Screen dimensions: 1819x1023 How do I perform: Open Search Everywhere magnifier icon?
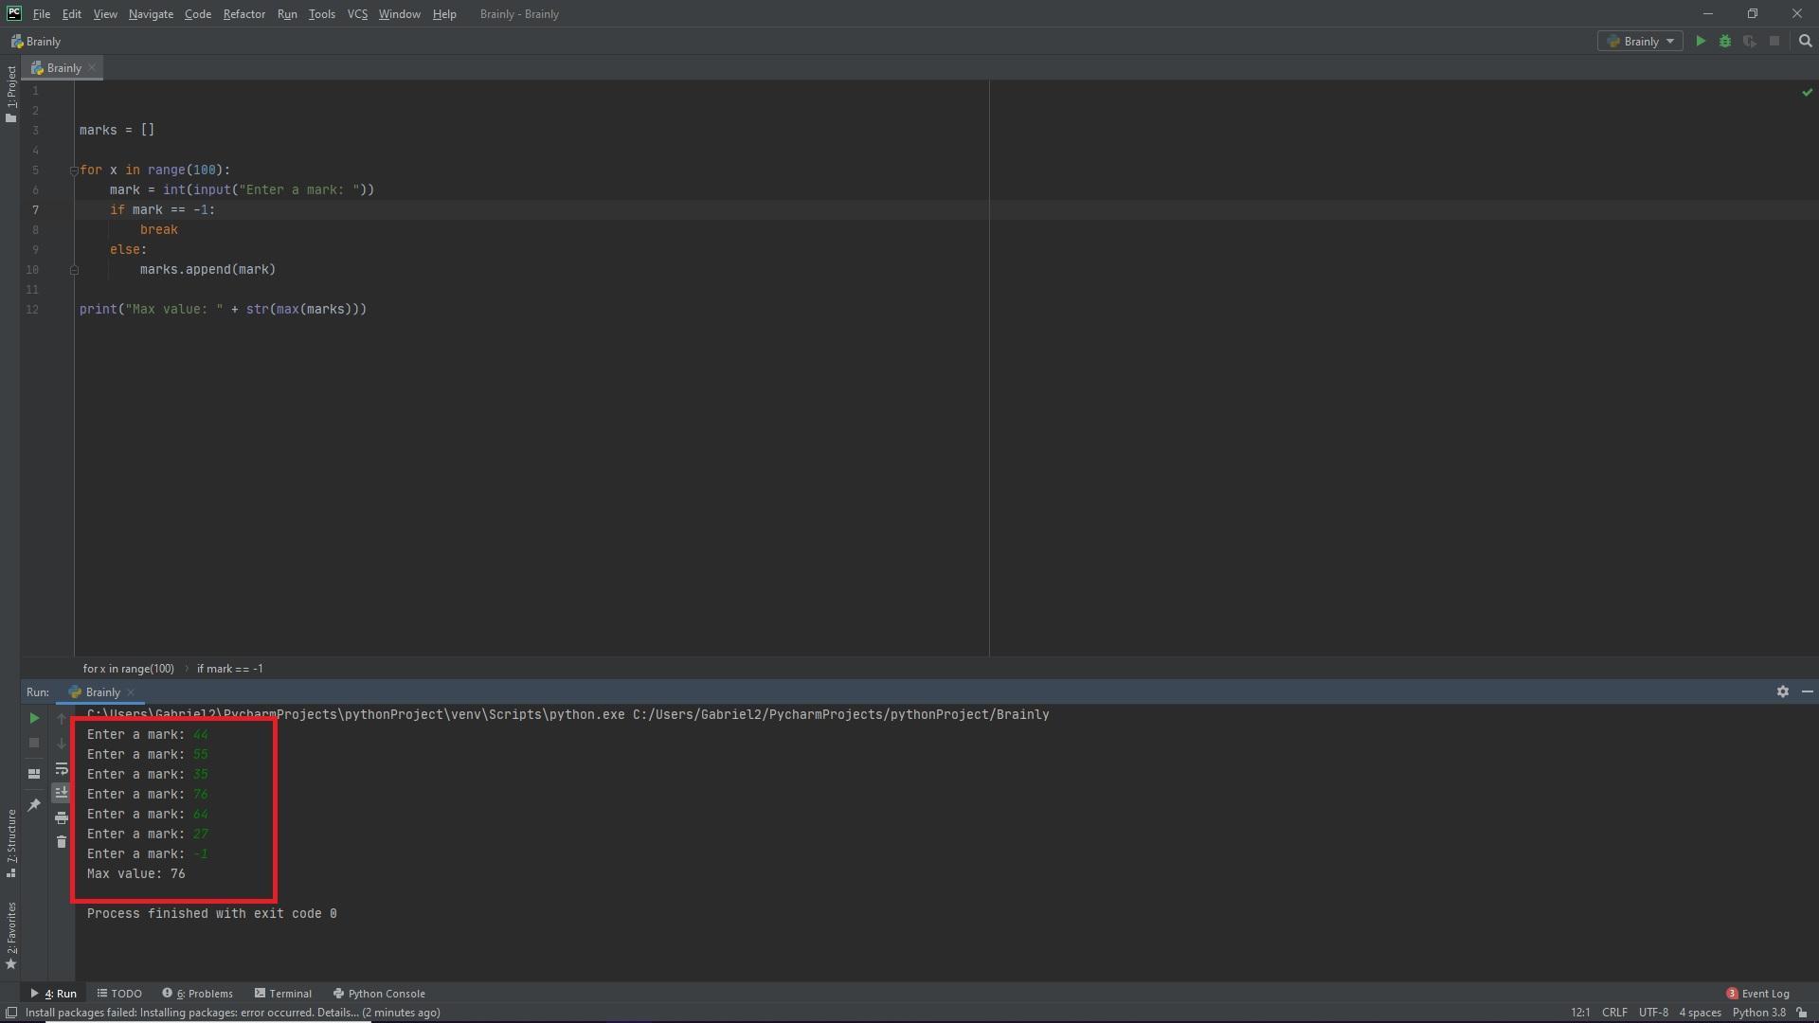click(x=1805, y=42)
